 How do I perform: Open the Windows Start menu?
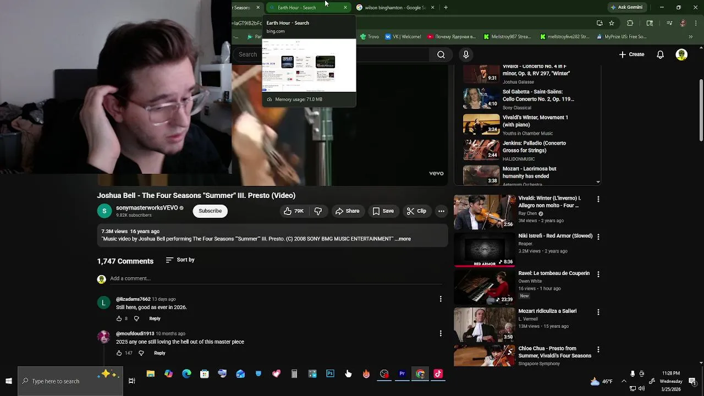click(x=9, y=381)
